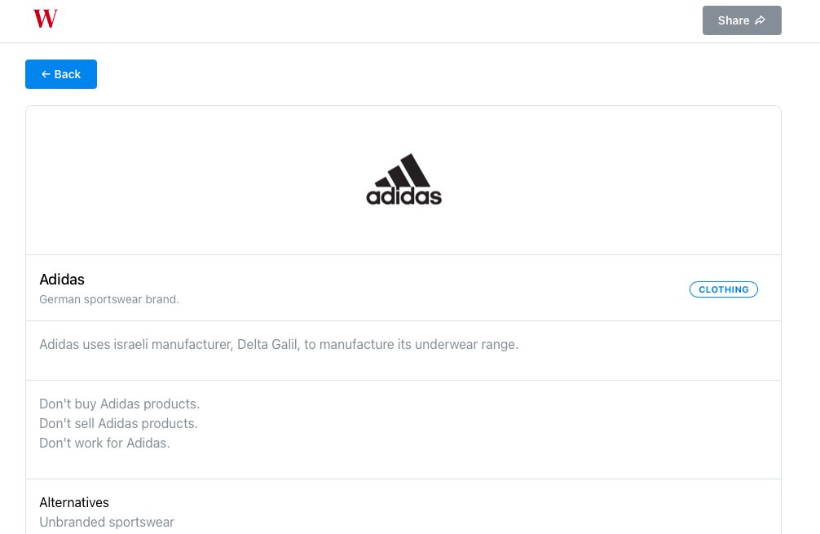Screen dimensions: 820x534
Task: Click the Adidas three-stripes emblem
Action: coord(405,170)
